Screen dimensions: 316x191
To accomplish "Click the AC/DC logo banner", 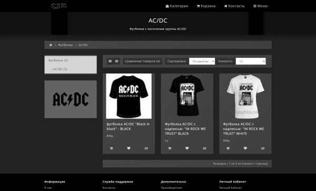I will click(71, 99).
